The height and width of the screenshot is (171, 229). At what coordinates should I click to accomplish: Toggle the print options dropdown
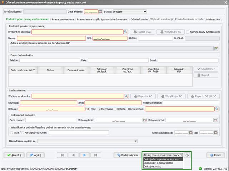[181, 155]
